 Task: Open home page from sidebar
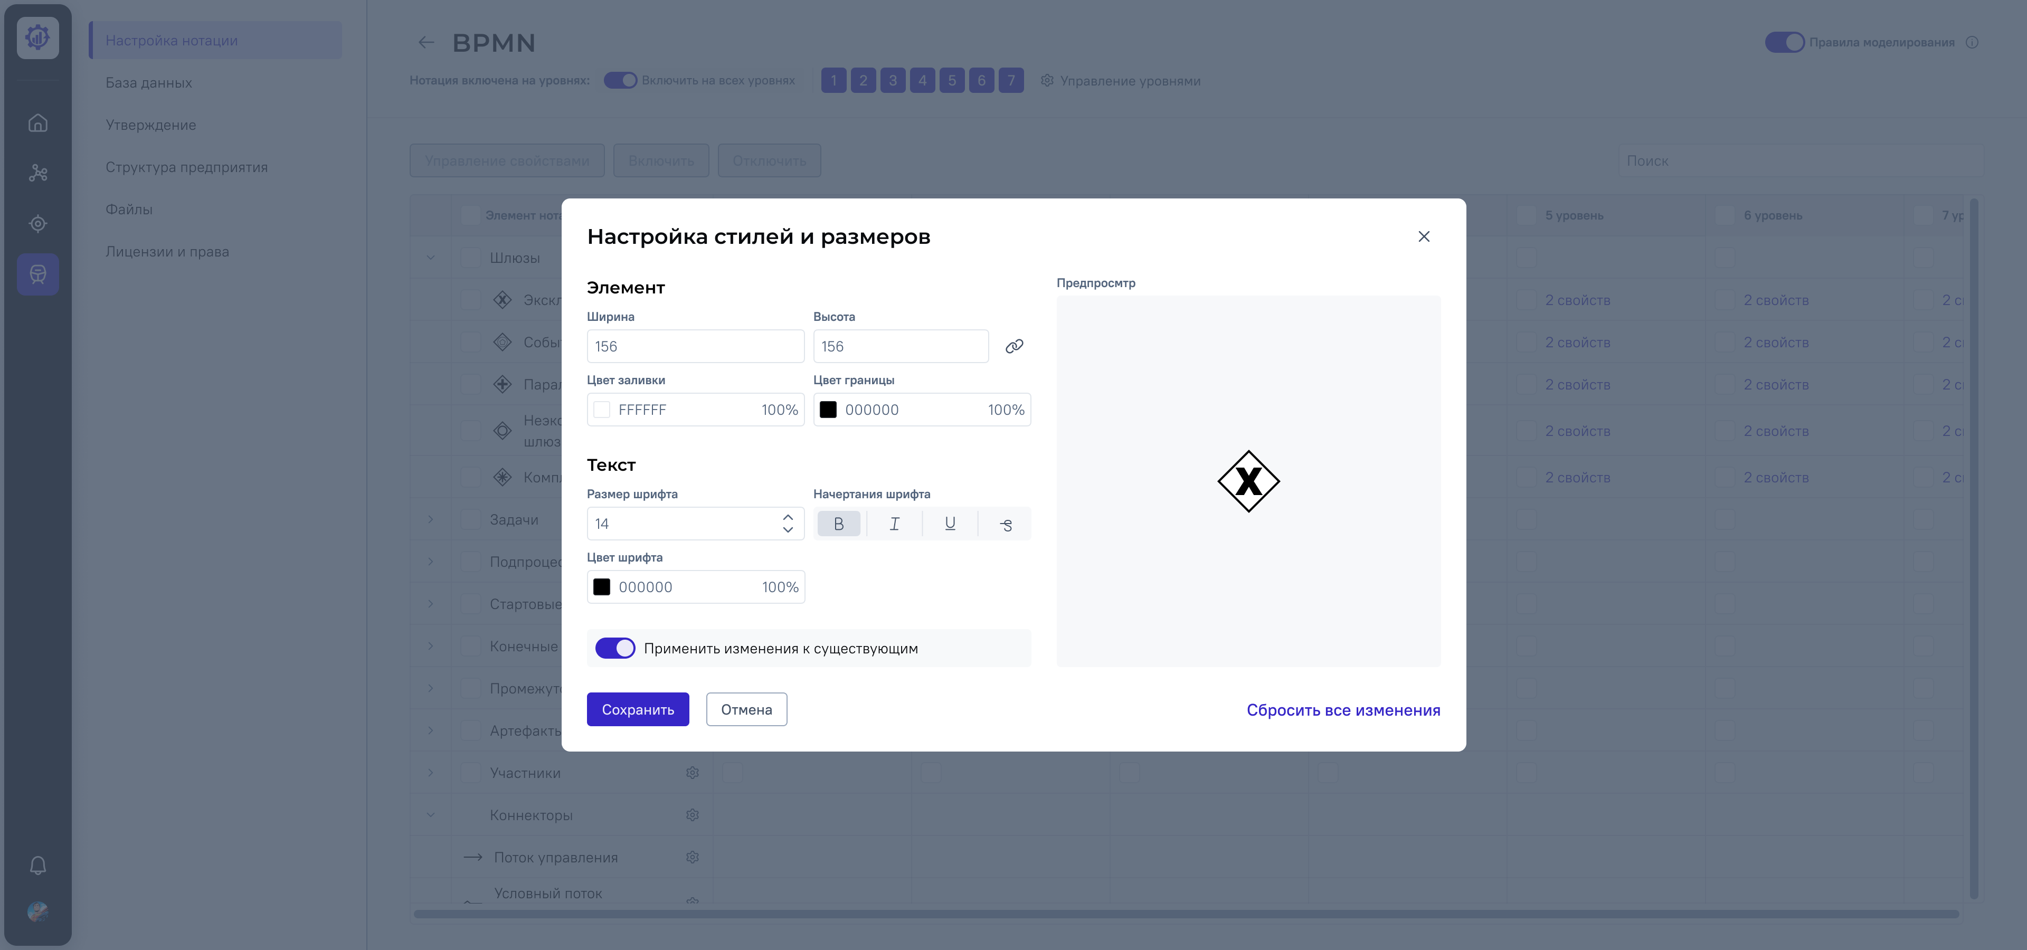click(38, 123)
